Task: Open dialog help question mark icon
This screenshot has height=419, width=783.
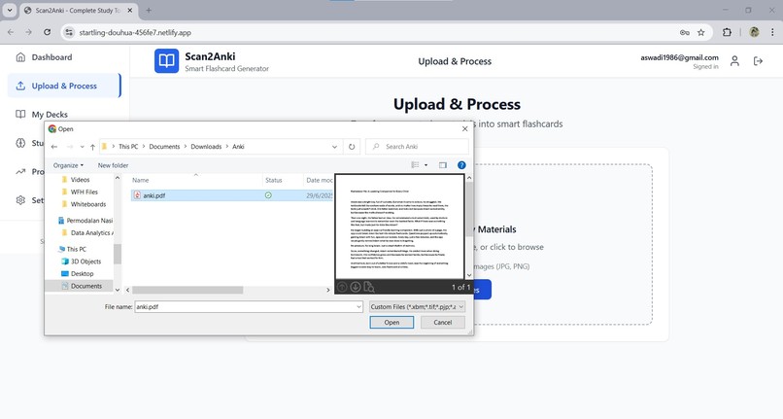Action: tap(461, 165)
